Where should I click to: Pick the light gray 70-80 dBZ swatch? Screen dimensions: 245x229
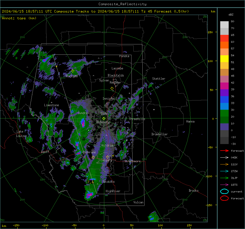pos(224,25)
